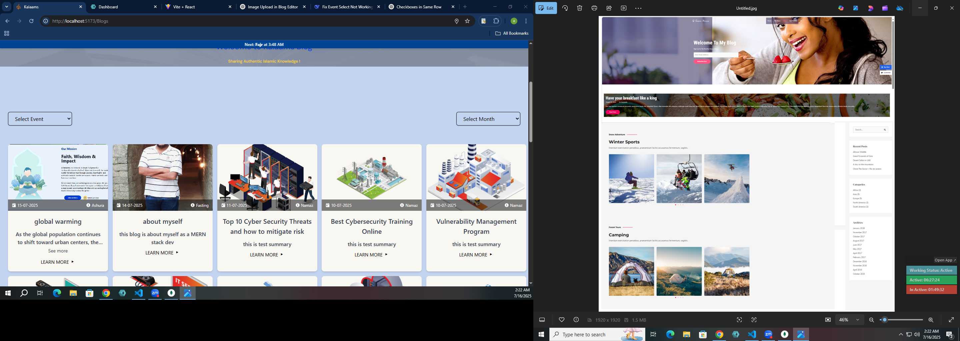Open the Select Event dropdown
This screenshot has width=960, height=341.
coord(40,119)
